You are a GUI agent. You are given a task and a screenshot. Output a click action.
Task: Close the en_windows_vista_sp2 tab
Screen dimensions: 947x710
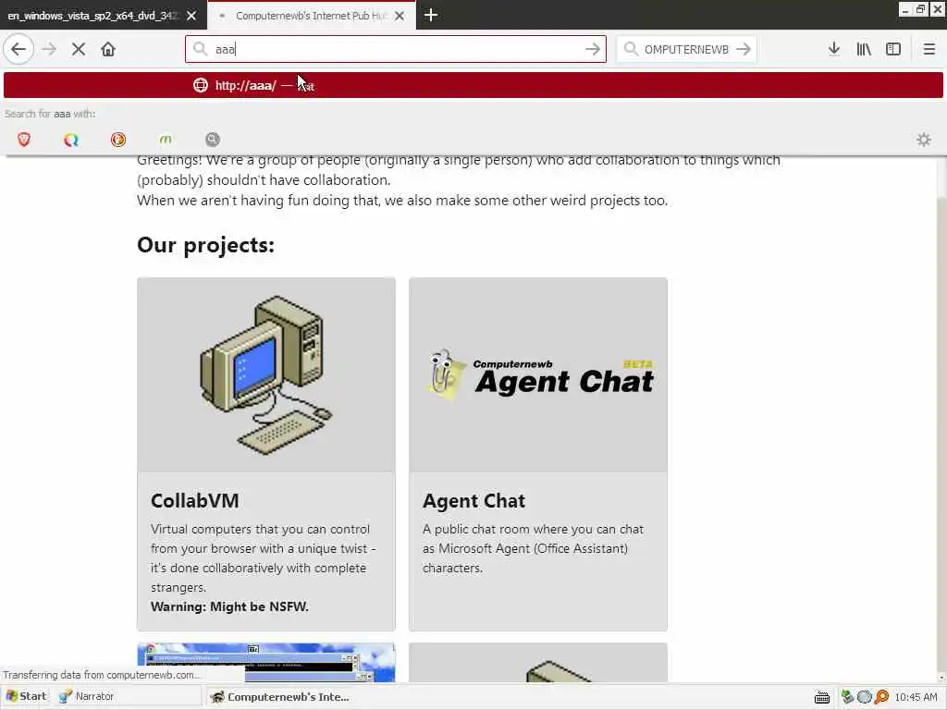(191, 16)
